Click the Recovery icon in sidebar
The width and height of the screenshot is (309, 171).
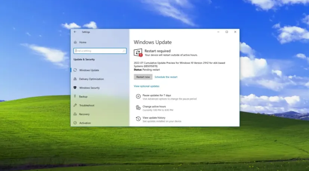(x=75, y=114)
